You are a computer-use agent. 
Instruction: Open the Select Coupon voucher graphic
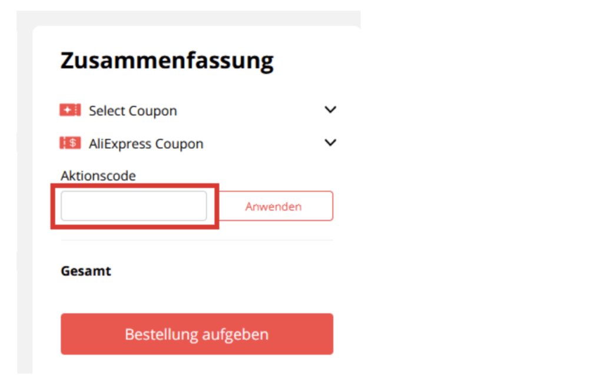point(70,110)
